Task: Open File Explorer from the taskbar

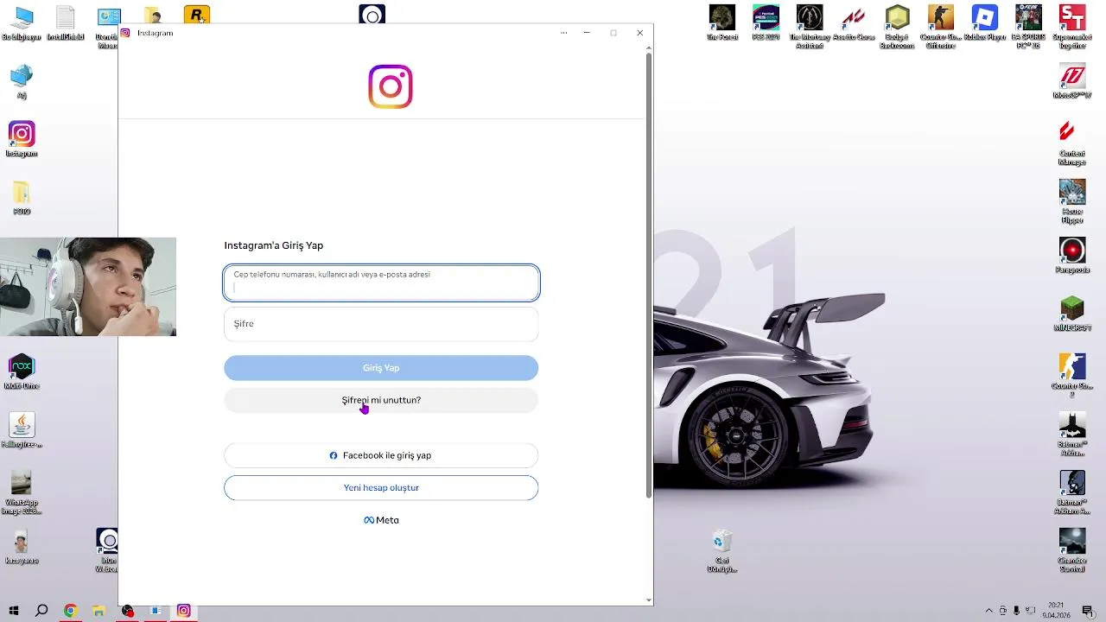Action: click(99, 611)
